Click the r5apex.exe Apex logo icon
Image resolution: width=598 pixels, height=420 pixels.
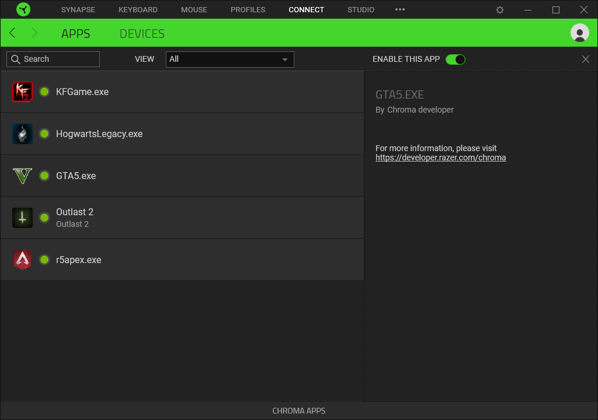pyautogui.click(x=22, y=260)
